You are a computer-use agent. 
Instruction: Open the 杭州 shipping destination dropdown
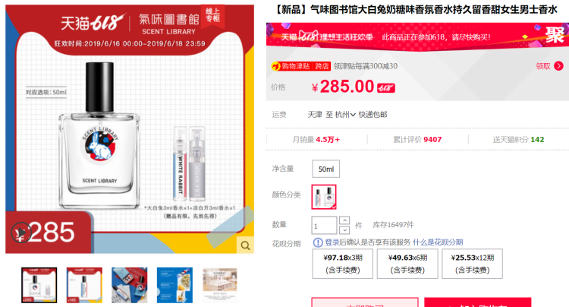coord(345,115)
